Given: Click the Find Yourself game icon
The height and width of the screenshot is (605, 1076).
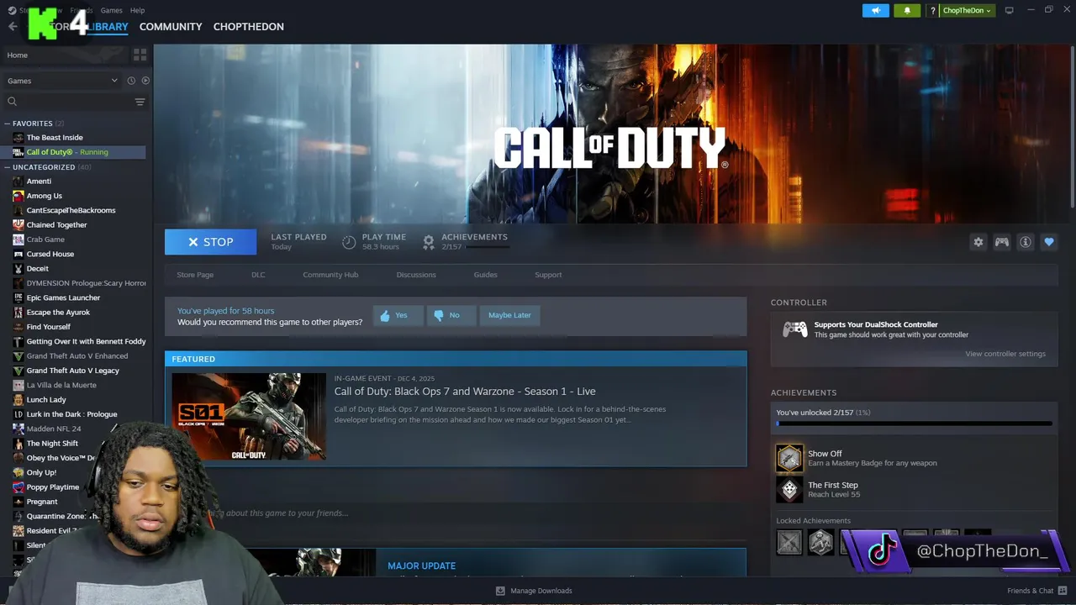Looking at the screenshot, I should point(18,327).
